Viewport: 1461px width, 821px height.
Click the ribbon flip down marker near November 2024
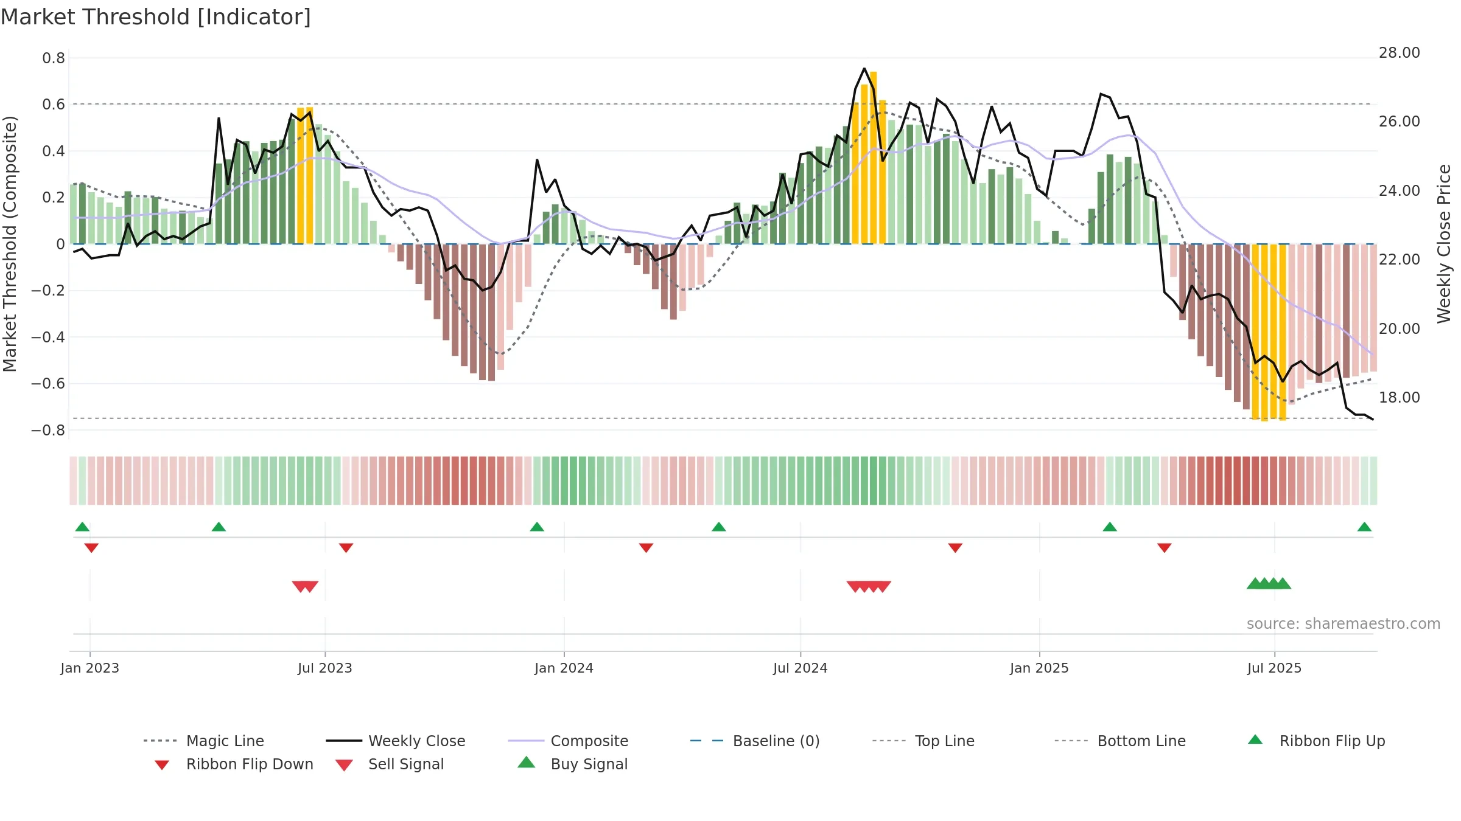(x=955, y=548)
